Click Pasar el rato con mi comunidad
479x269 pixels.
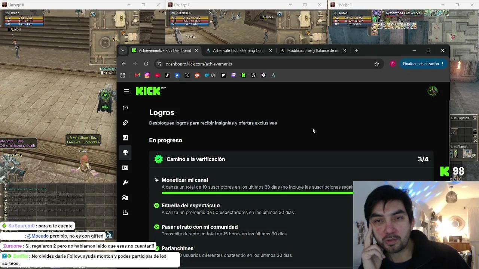(x=199, y=227)
